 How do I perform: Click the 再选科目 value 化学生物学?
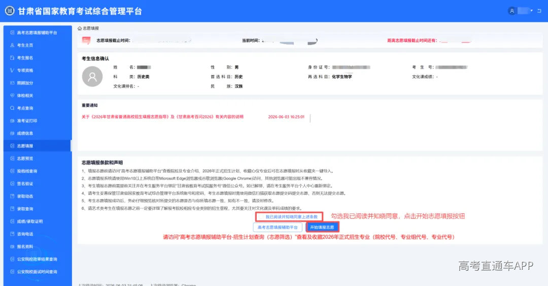click(x=342, y=77)
